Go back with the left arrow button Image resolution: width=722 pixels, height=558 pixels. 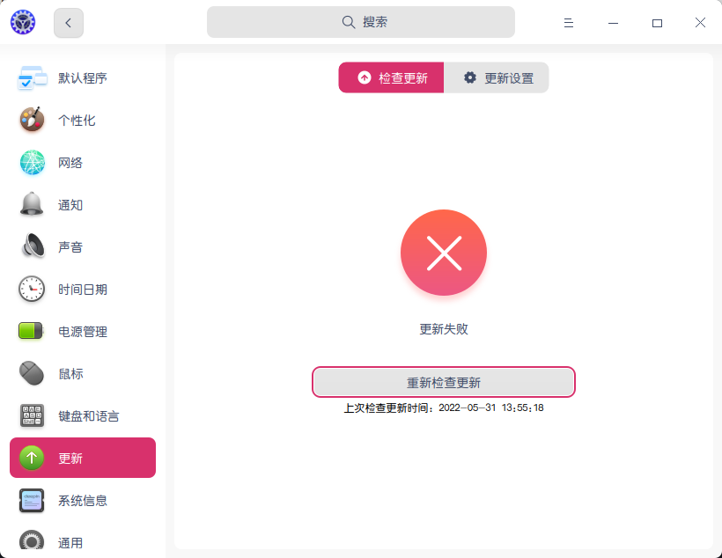pos(69,22)
